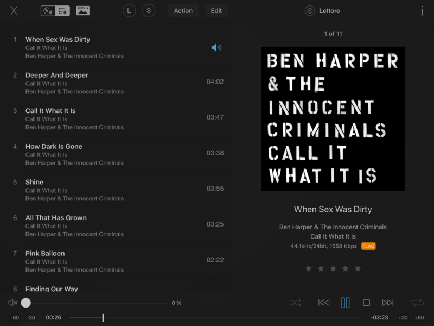Click the L circle button
Viewport: 434px width, 326px height.
(x=129, y=11)
